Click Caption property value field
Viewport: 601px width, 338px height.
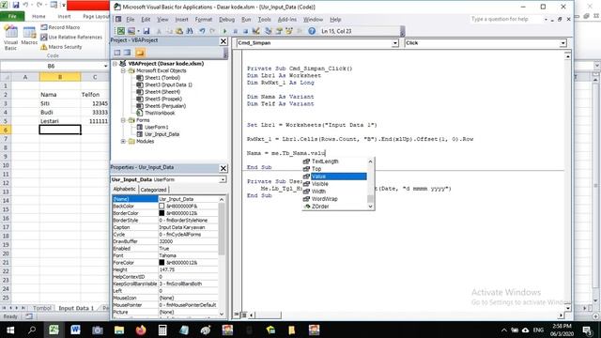click(188, 227)
